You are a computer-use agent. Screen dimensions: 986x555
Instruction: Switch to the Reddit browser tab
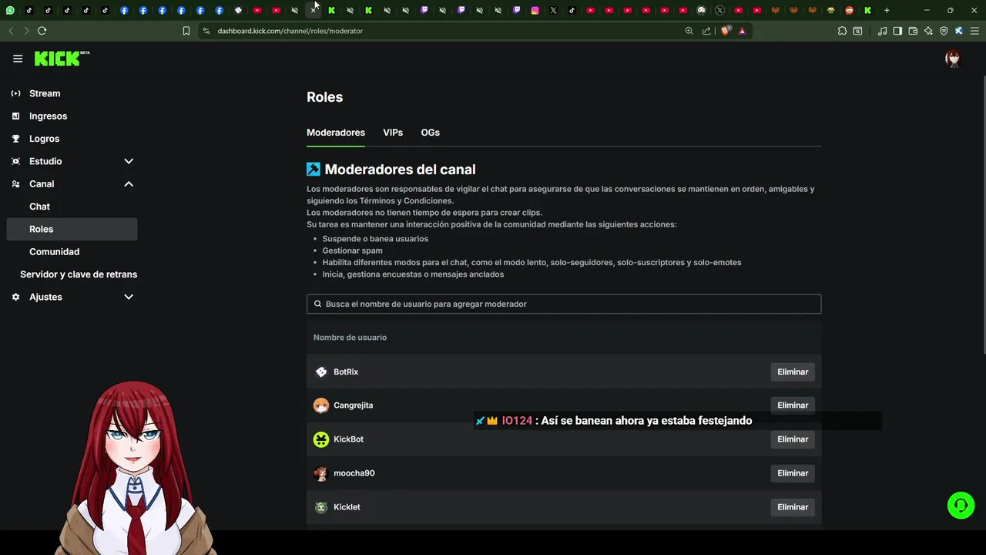[849, 10]
